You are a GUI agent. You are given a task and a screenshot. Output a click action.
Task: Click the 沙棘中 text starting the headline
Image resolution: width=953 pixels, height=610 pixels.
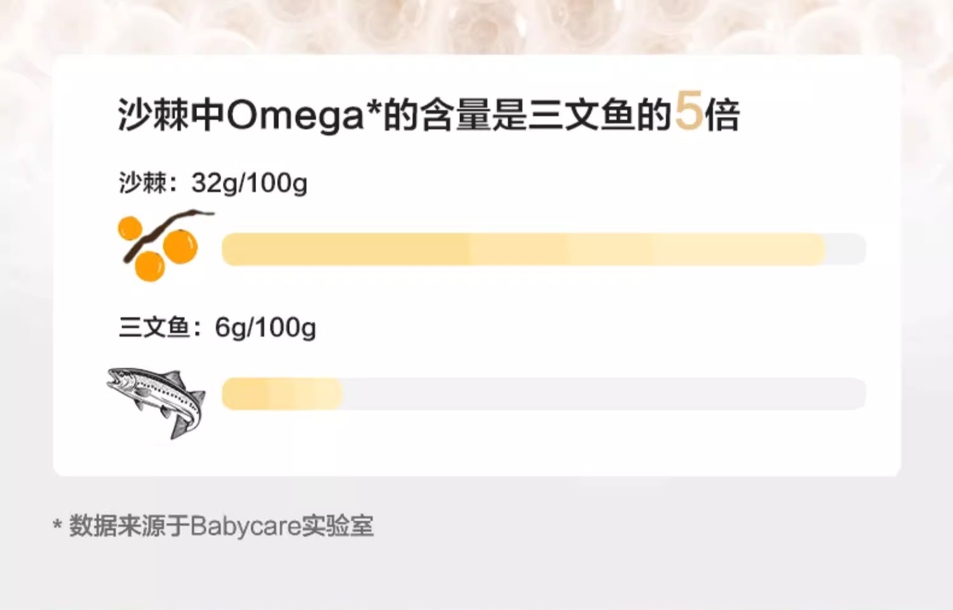click(x=170, y=116)
